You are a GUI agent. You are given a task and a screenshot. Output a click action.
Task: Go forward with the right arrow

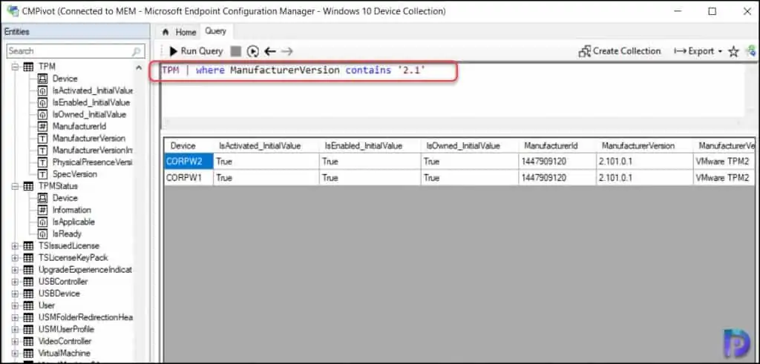pos(287,51)
